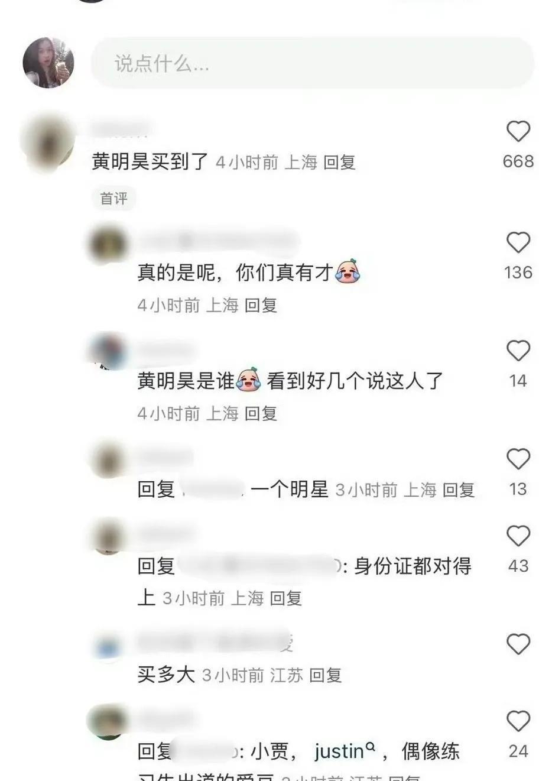
Task: Reply to the '真的是呢，你们真有才' comment
Action: point(261,305)
